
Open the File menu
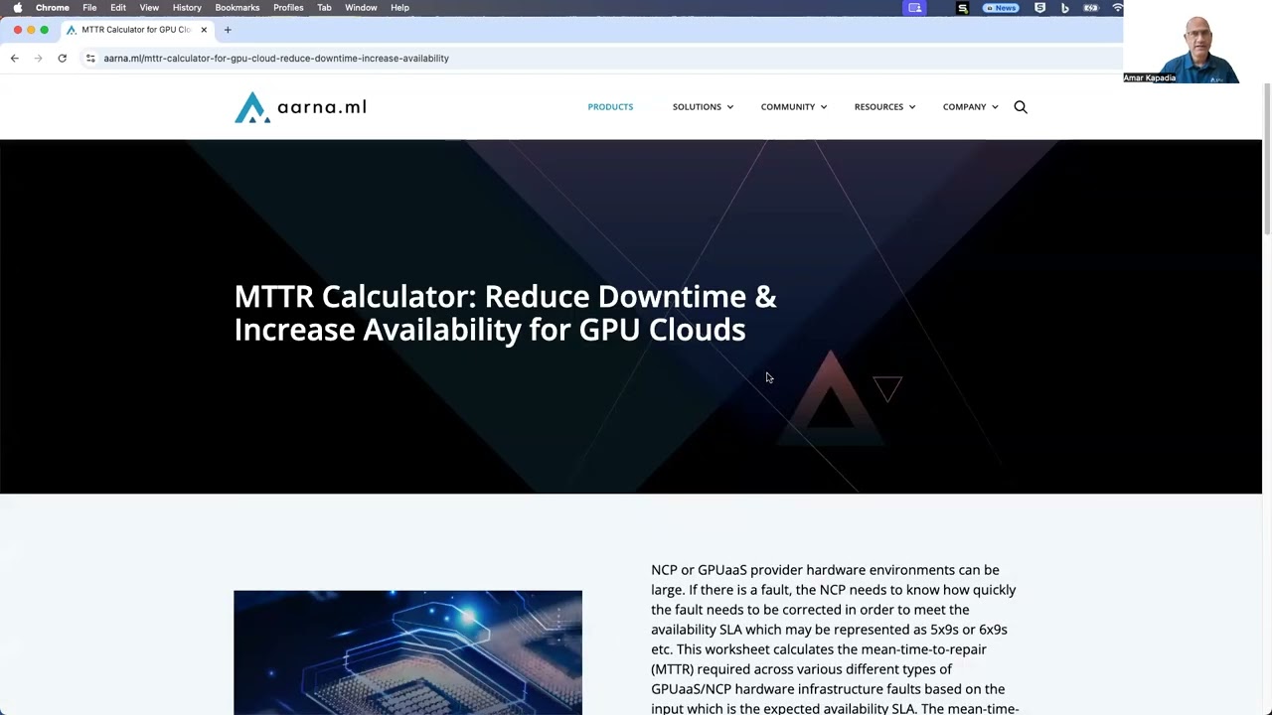(x=89, y=7)
